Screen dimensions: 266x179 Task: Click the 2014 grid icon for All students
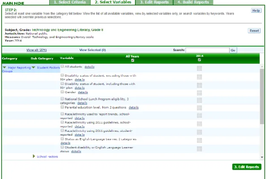[199, 68]
